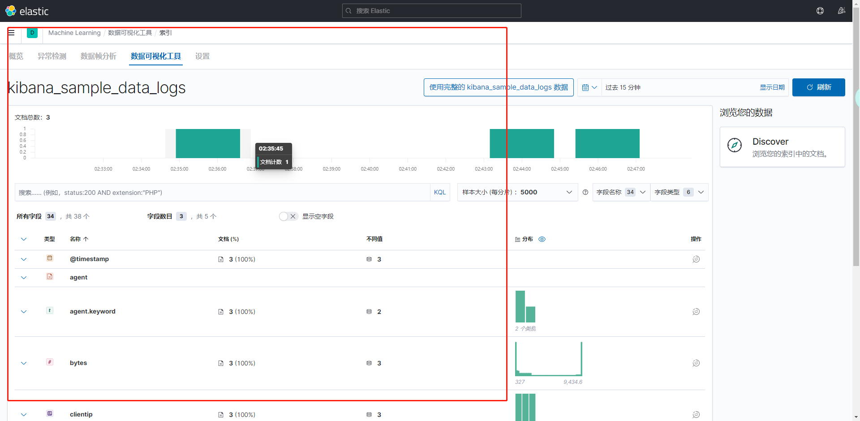Select the 数据可视化工具 tab

click(x=156, y=56)
